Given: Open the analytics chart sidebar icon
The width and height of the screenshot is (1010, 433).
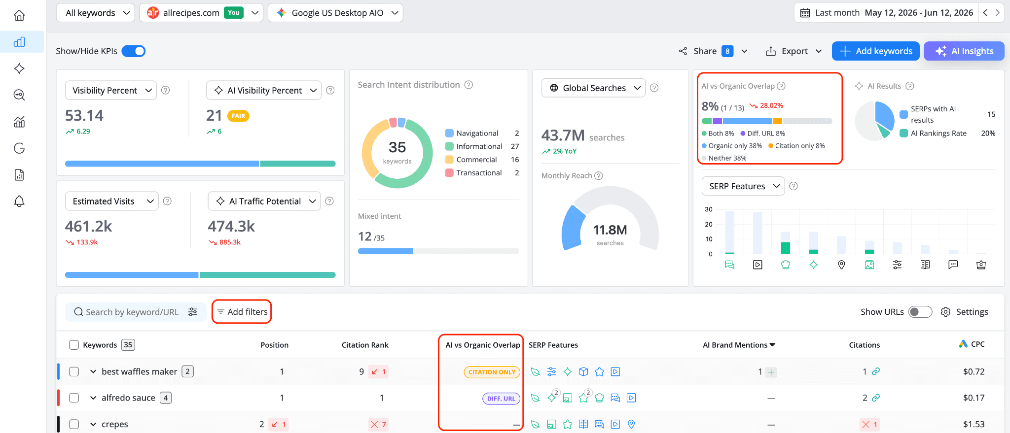Looking at the screenshot, I should [19, 122].
